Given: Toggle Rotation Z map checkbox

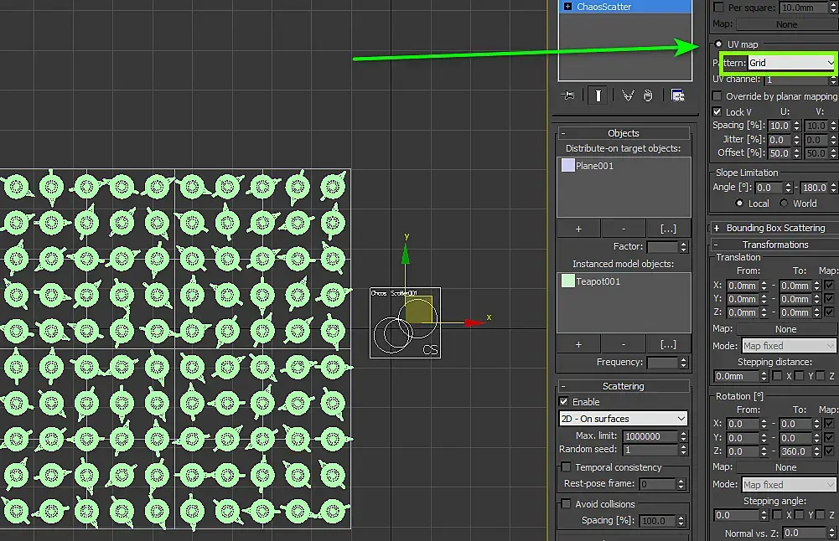Looking at the screenshot, I should click(830, 451).
